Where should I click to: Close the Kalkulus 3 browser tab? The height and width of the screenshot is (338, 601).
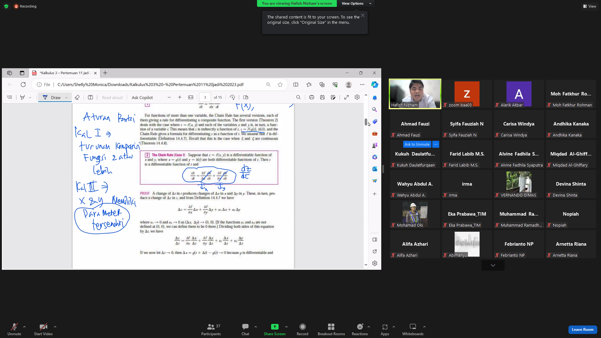pyautogui.click(x=95, y=73)
